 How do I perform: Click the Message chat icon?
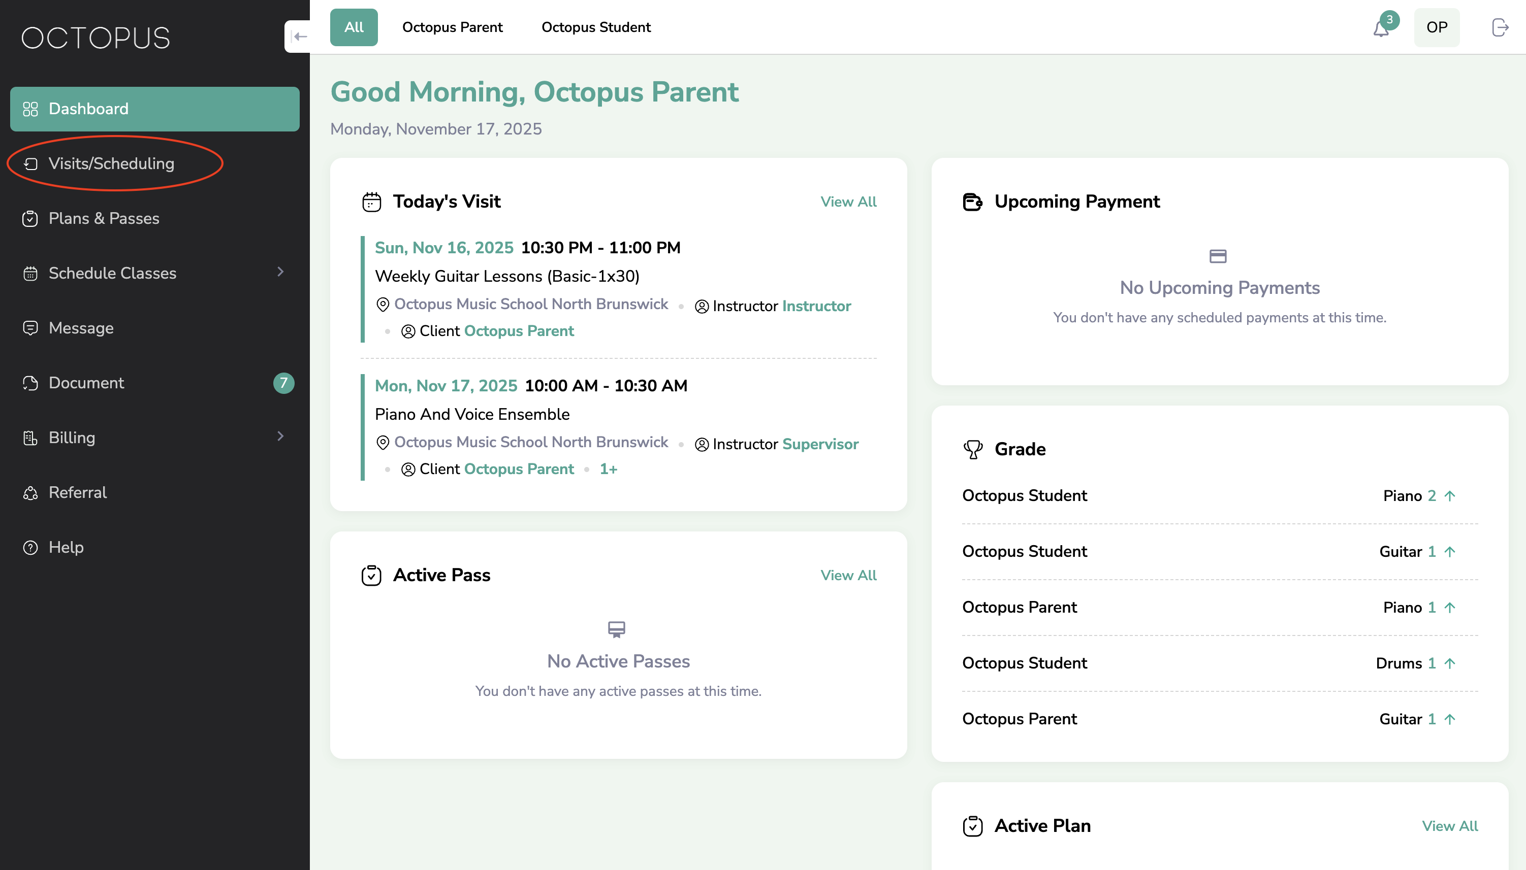click(30, 328)
